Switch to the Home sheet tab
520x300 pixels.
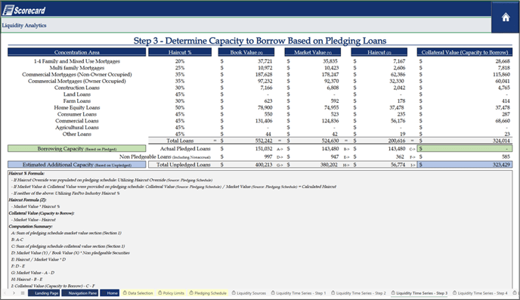coord(110,293)
